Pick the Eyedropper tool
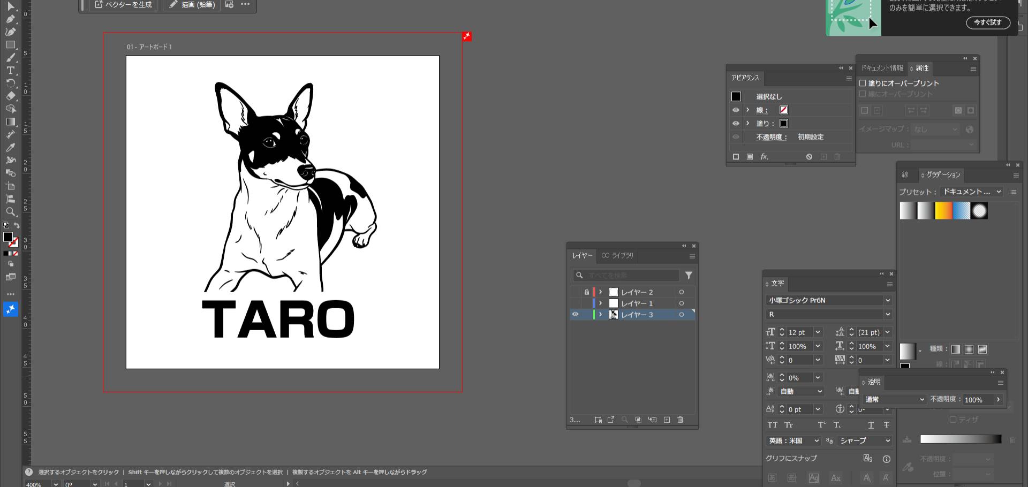This screenshot has width=1028, height=487. pyautogui.click(x=10, y=148)
